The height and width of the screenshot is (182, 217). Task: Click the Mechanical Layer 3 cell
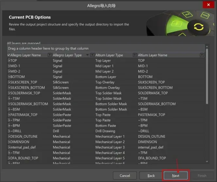pos(110,147)
